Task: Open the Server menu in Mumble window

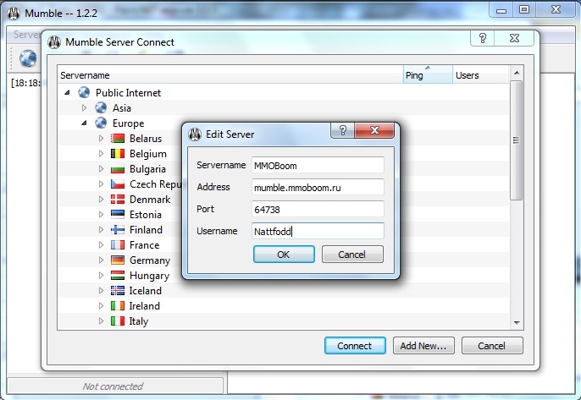Action: 26,35
